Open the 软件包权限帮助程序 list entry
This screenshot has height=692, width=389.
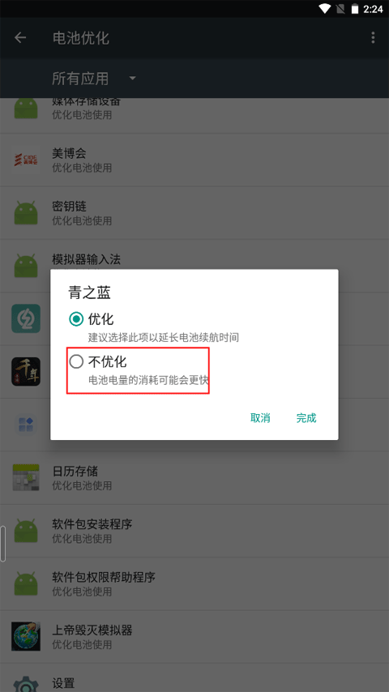(194, 584)
